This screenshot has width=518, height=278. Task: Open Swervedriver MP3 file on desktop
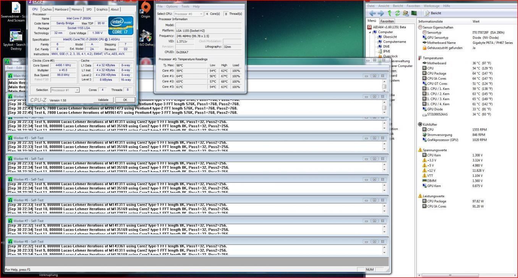(x=16, y=12)
